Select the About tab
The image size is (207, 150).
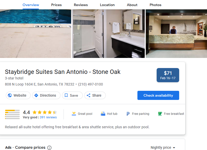tap(132, 5)
